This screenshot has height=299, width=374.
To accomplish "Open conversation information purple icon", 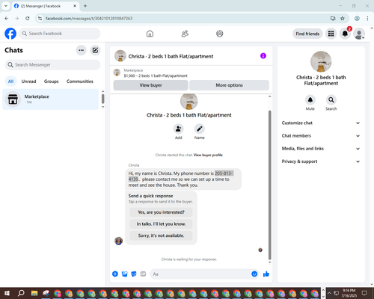I will pos(263,56).
